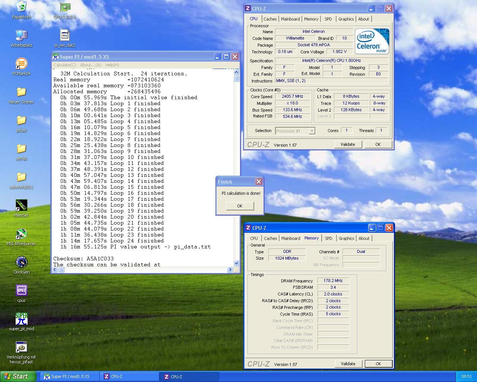Click the Checksum: A5A1C033 line
The width and height of the screenshot is (477, 382).
83,259
